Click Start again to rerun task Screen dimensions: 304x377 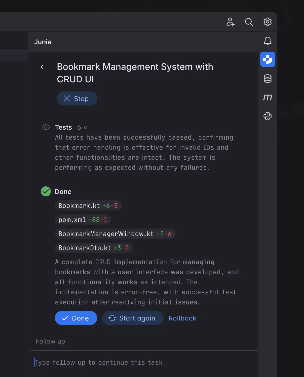[133, 318]
